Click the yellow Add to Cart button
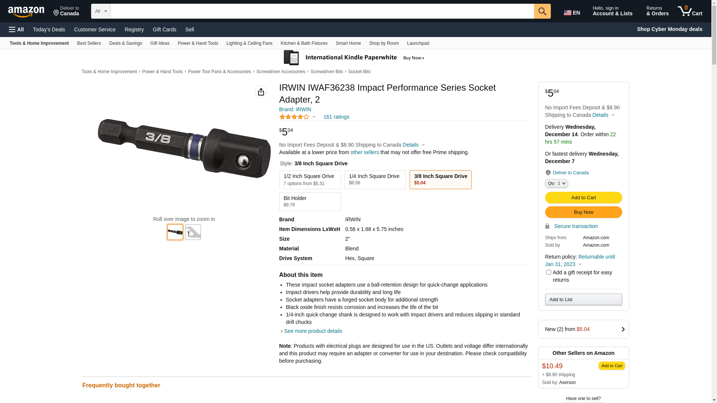Viewport: 717px width, 403px height. [583, 197]
